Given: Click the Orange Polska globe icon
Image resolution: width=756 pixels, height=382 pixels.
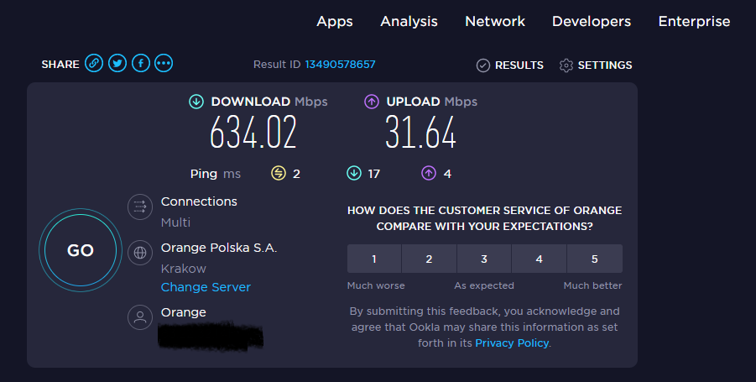Looking at the screenshot, I should coord(140,252).
